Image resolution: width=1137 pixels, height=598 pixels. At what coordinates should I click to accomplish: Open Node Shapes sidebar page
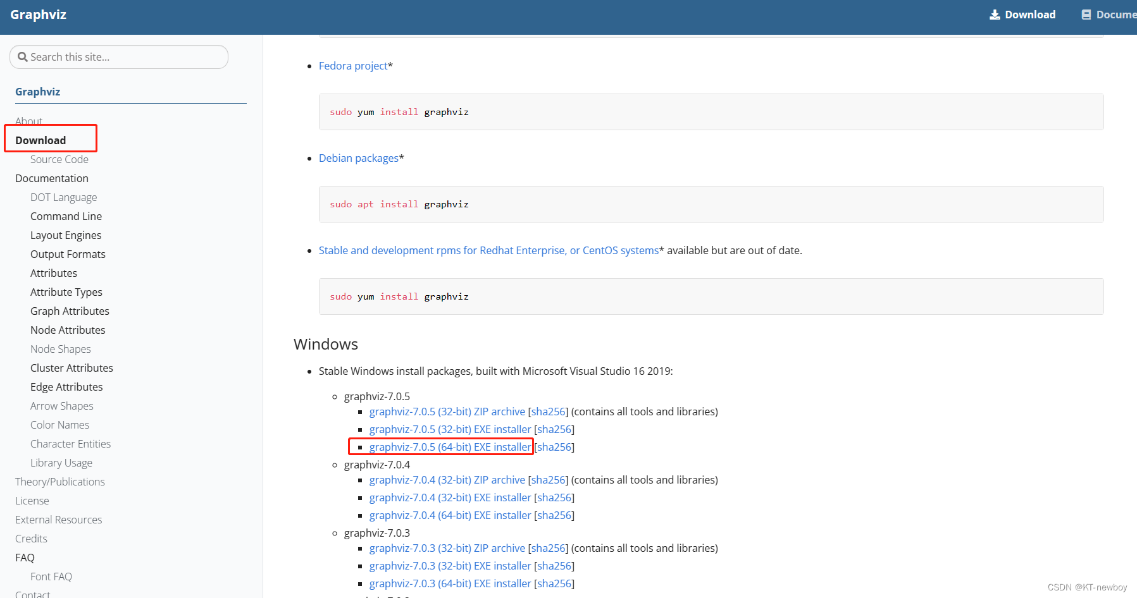pos(61,349)
